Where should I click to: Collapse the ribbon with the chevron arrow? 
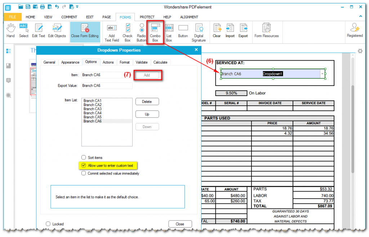tap(360, 16)
